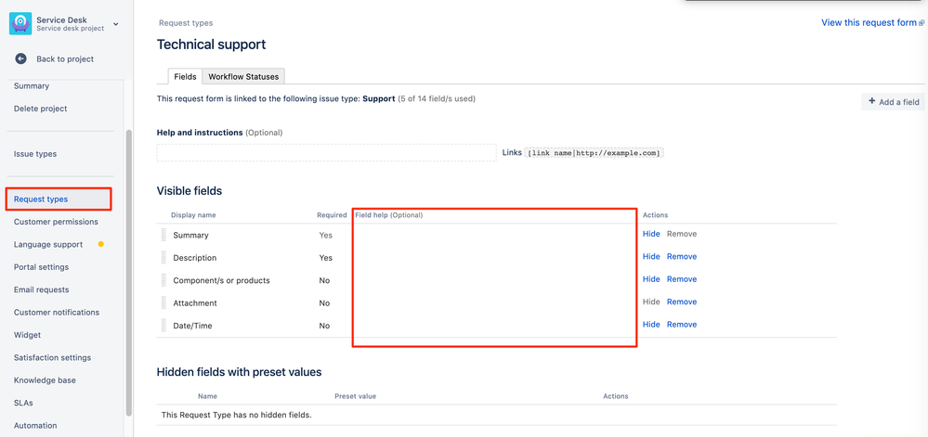Click Component/s or products display name
The width and height of the screenshot is (928, 437).
[221, 280]
